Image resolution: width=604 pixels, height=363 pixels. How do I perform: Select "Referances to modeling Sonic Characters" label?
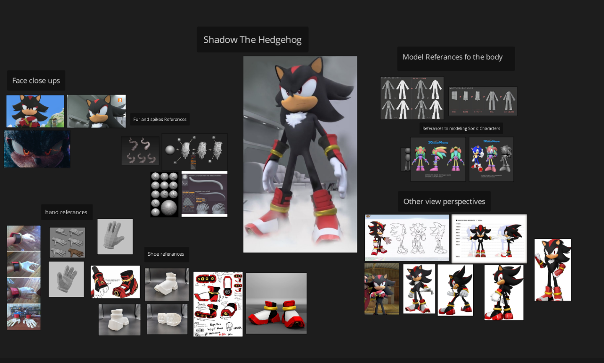pos(461,129)
